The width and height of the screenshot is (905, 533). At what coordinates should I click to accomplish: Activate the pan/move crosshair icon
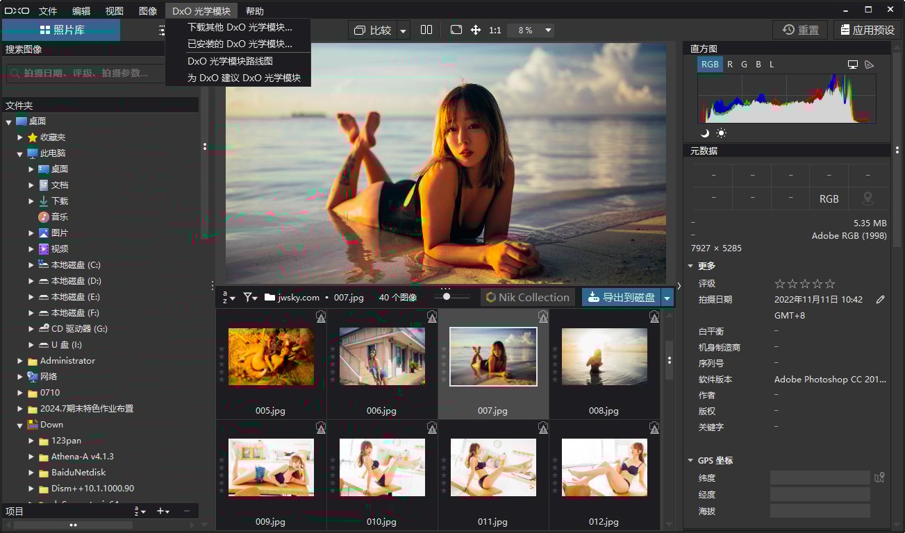(x=476, y=30)
